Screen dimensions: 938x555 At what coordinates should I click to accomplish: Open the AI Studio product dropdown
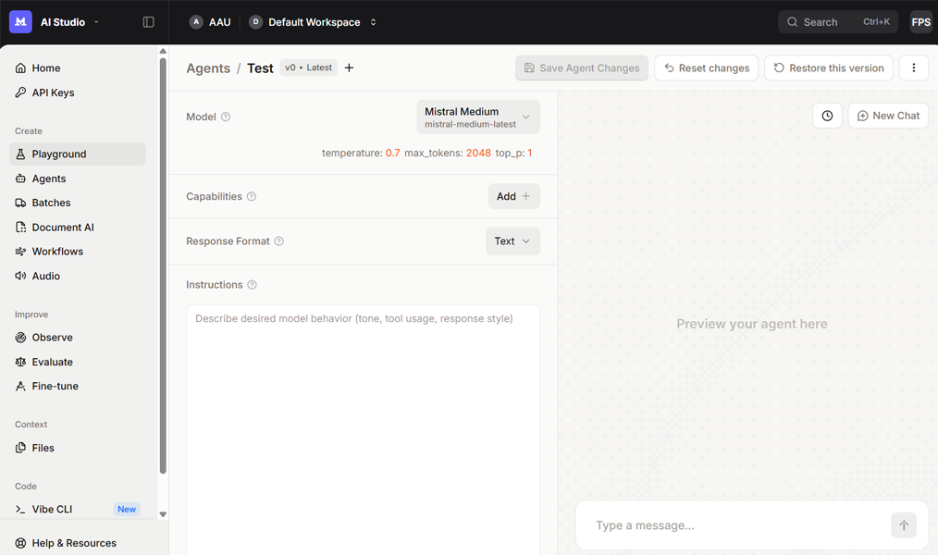coord(69,22)
